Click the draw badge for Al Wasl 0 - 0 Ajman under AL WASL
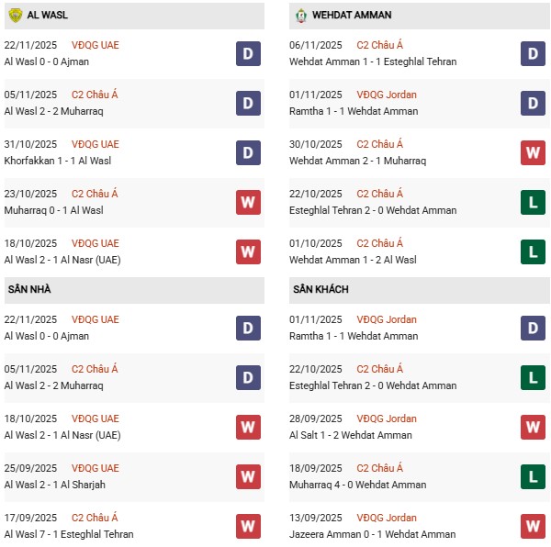 click(248, 53)
